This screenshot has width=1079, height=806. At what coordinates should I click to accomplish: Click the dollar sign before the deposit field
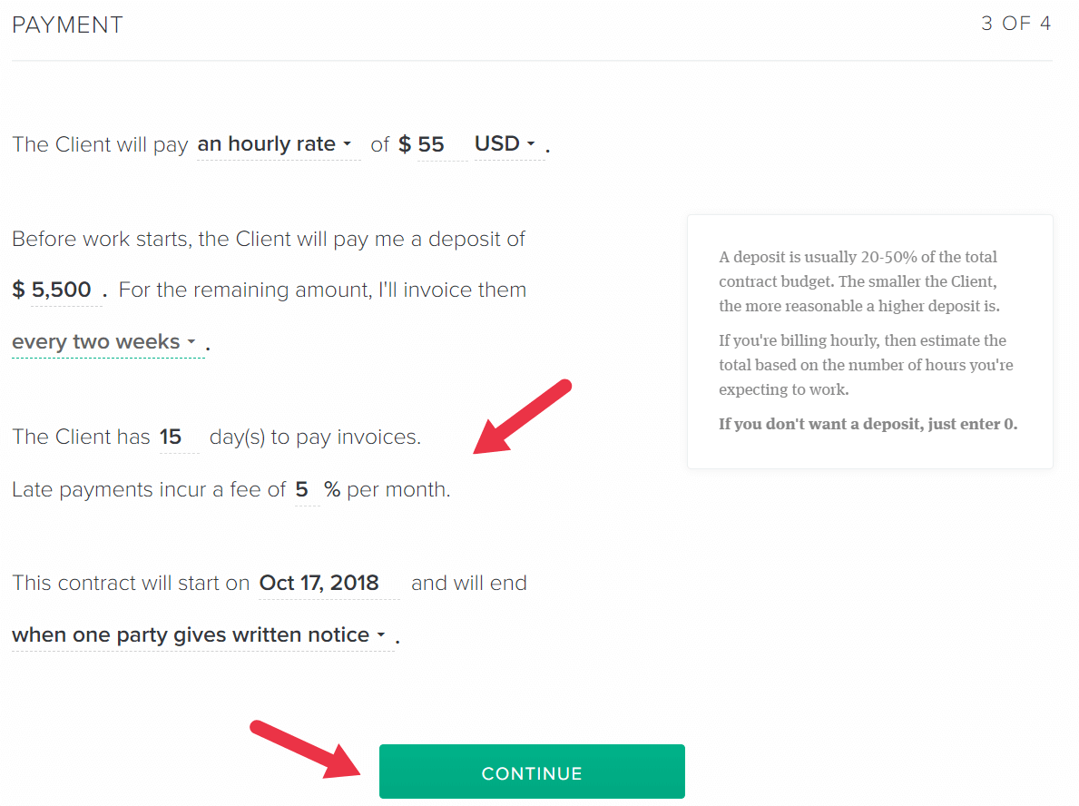pyautogui.click(x=18, y=290)
